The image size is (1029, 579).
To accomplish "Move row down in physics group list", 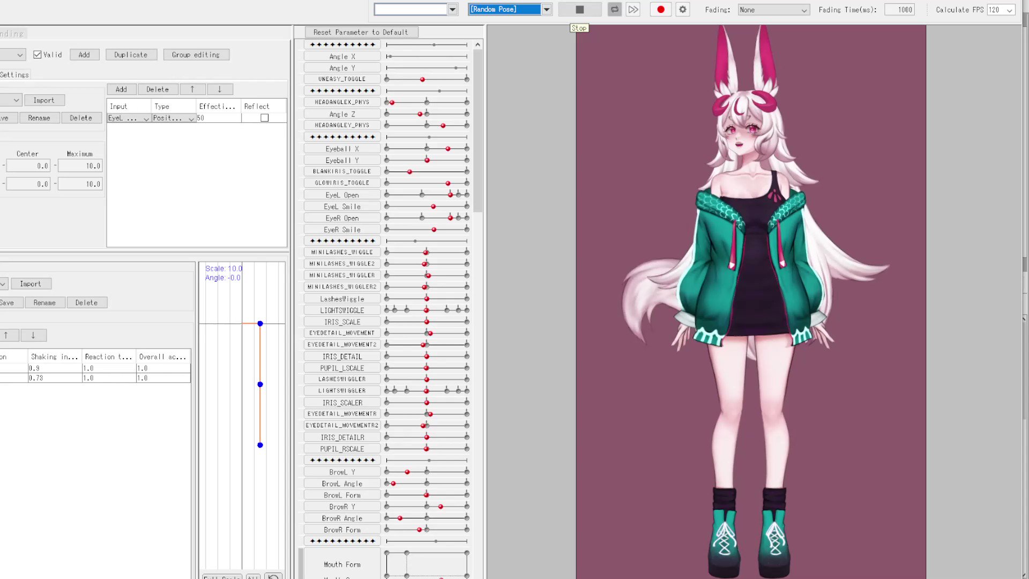I will (33, 336).
